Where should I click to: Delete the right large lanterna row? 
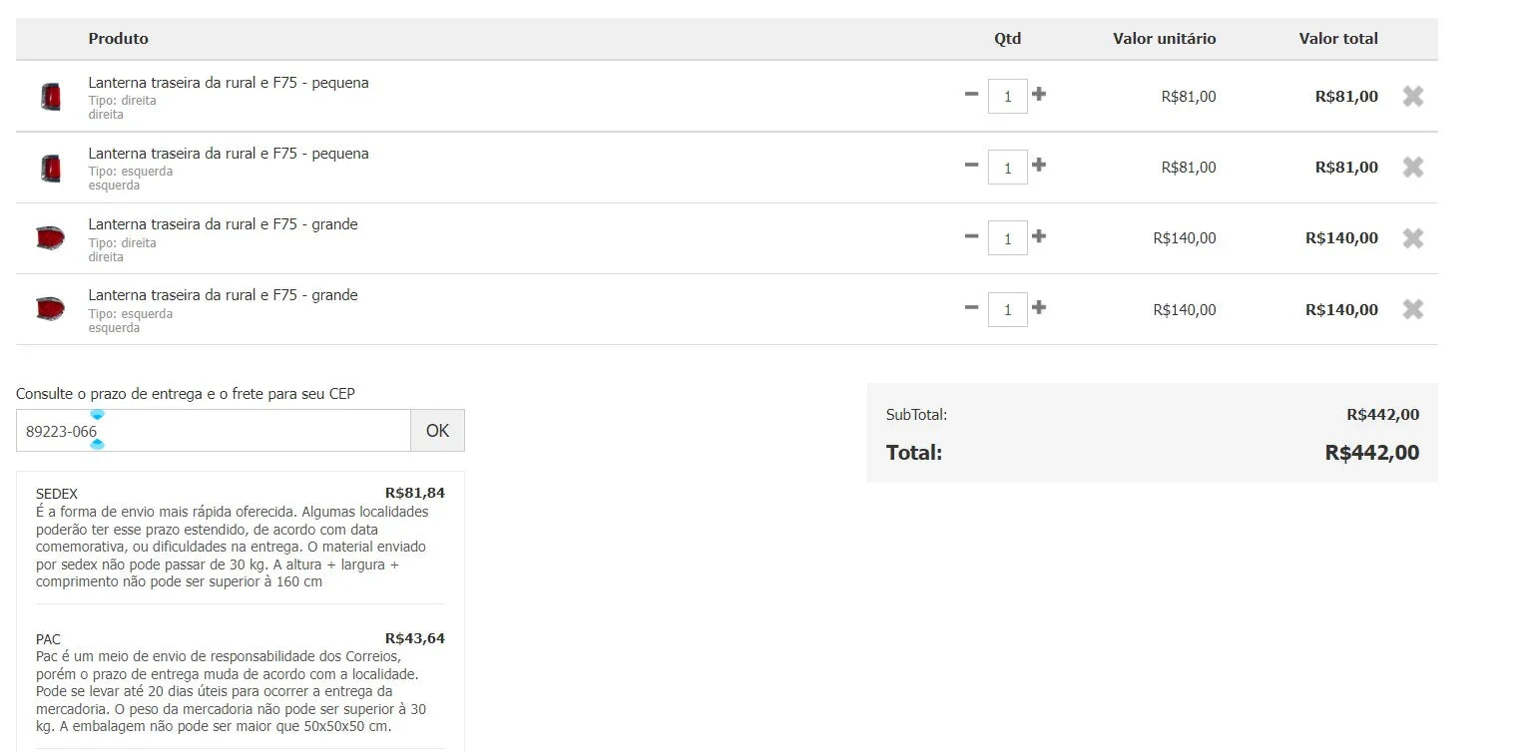(1412, 238)
